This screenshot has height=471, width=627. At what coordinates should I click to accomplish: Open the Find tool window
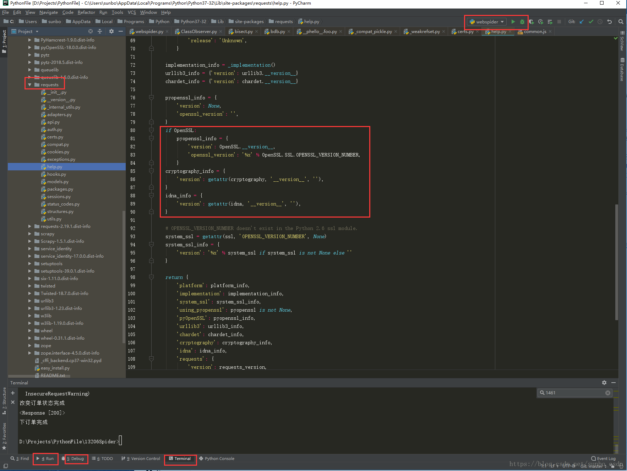coord(20,459)
